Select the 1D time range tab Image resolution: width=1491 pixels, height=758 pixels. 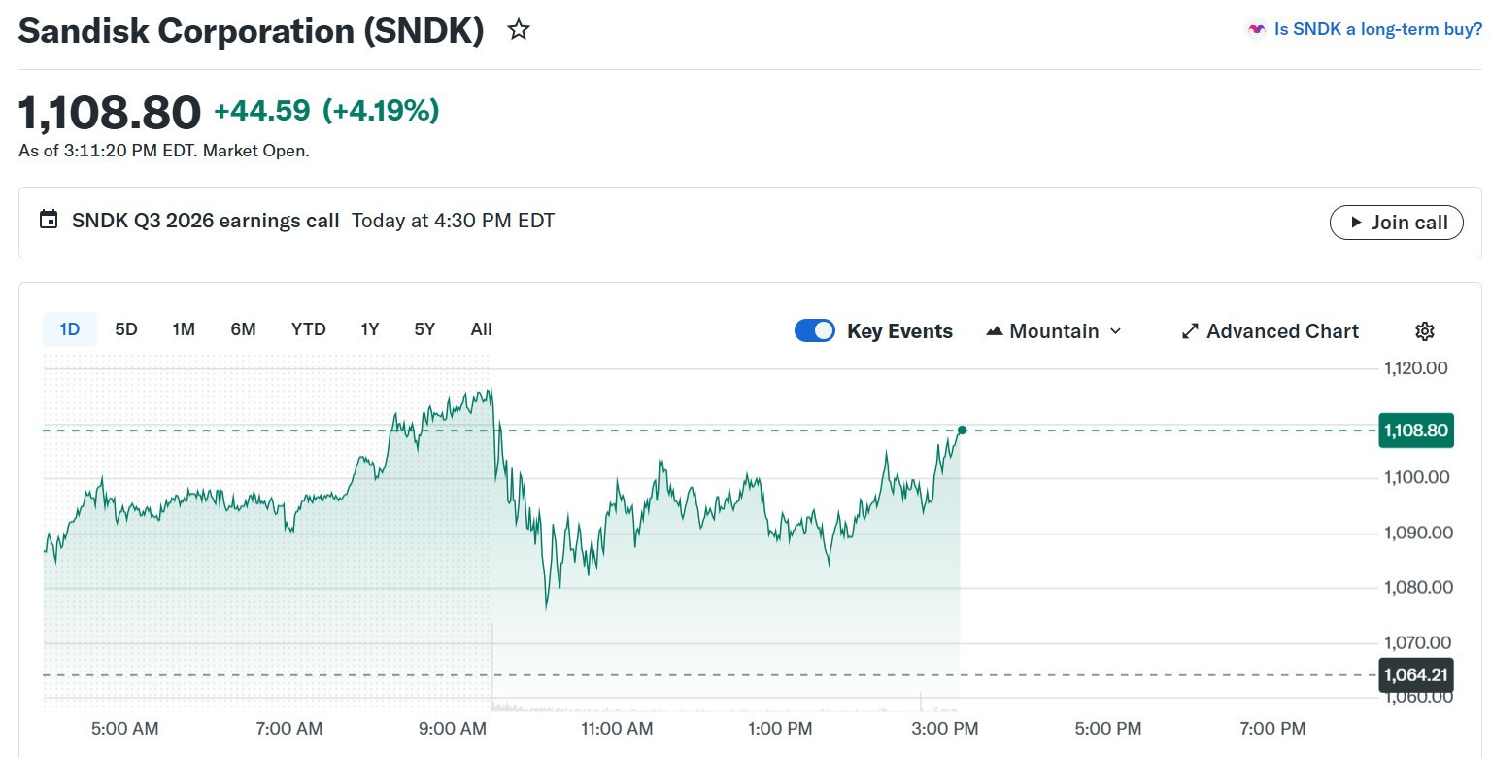pyautogui.click(x=70, y=329)
